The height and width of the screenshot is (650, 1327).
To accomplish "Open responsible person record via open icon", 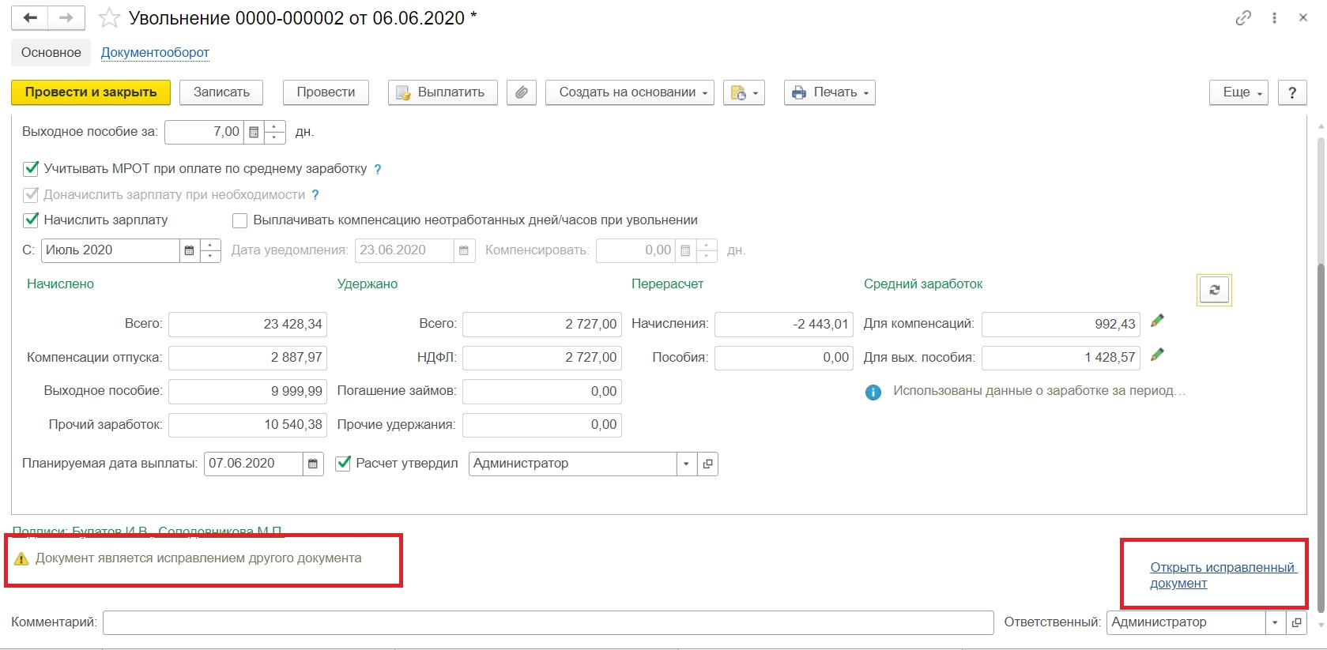I will click(x=1296, y=622).
